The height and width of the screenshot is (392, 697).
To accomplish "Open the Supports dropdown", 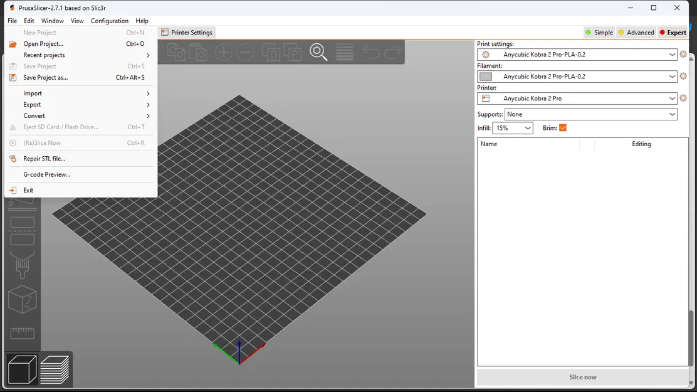I will [591, 114].
